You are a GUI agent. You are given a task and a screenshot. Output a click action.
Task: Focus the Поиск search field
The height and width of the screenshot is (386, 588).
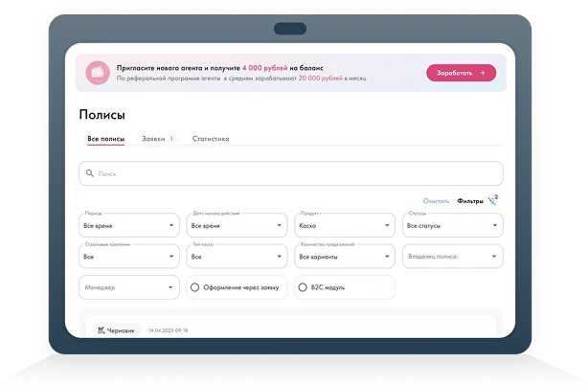pos(290,173)
